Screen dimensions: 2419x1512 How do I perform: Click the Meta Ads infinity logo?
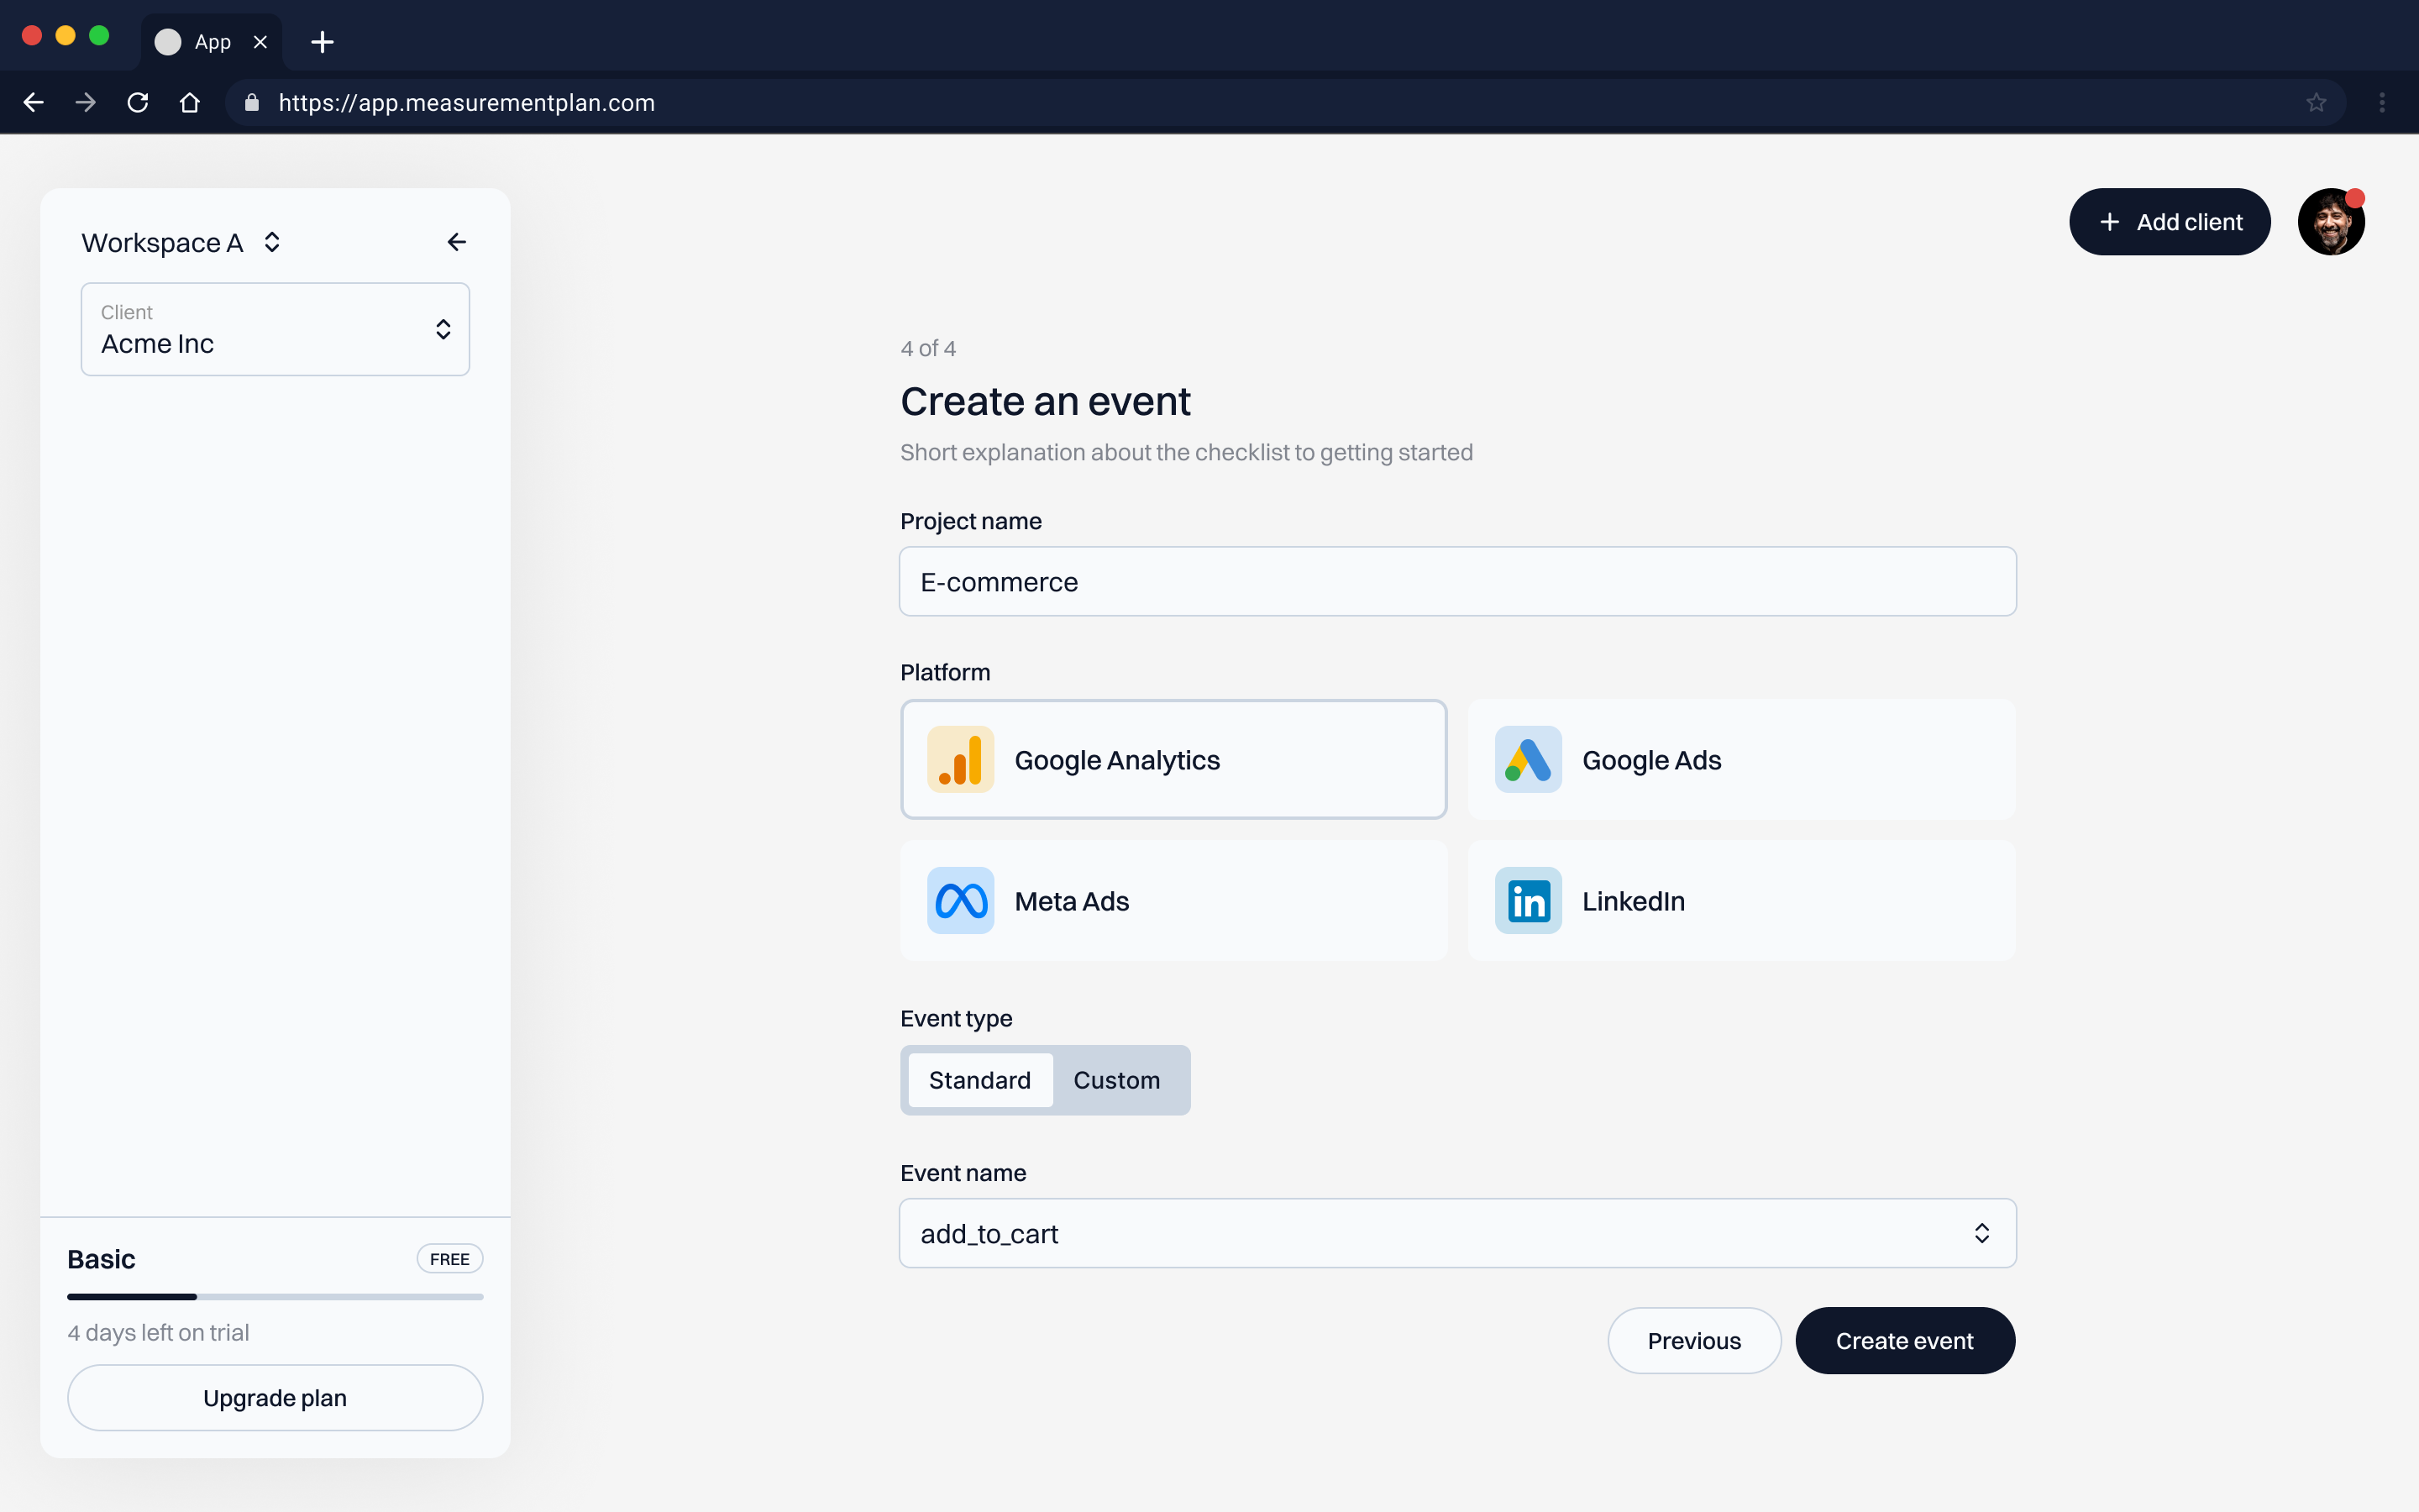tap(959, 900)
